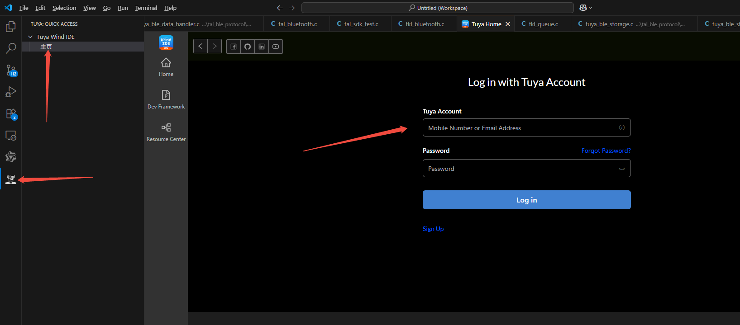Open the Resource Center section
The image size is (740, 325).
166,132
